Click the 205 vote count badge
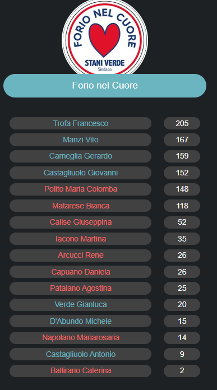Image resolution: width=217 pixels, height=390 pixels. click(x=182, y=123)
